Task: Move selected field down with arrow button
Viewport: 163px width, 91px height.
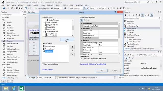Action: (x=72, y=51)
